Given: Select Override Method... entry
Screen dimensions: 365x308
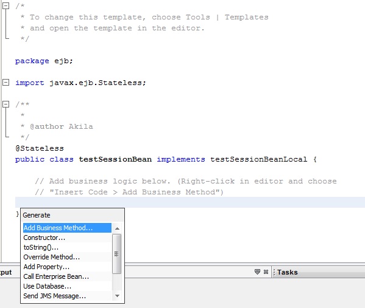Looking at the screenshot, I should [67, 257].
